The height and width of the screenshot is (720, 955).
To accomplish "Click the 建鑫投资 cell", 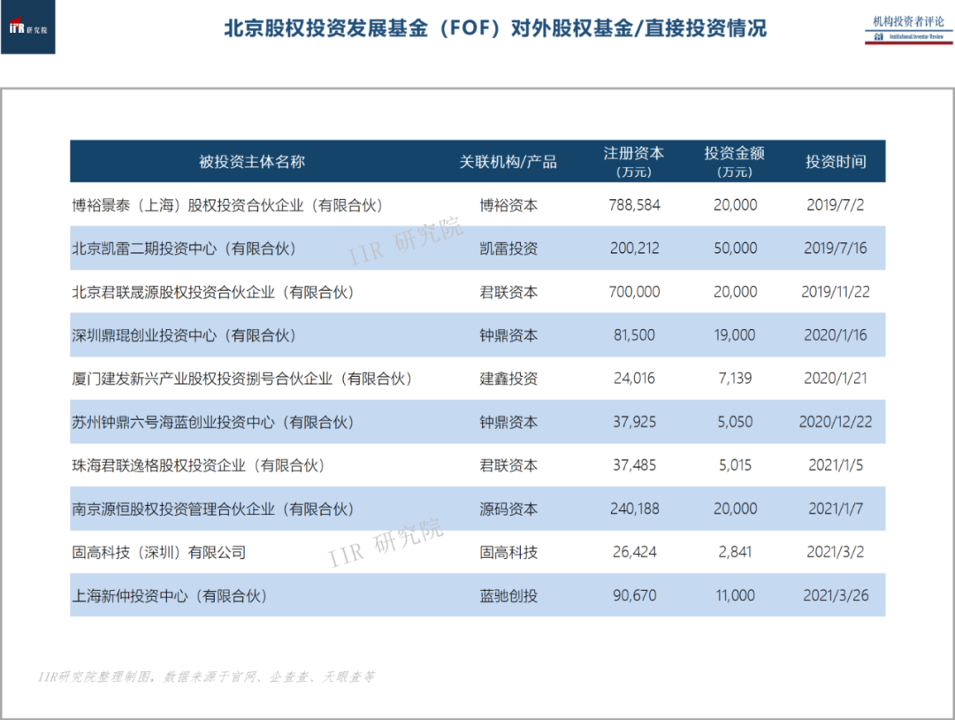I will 508,379.
